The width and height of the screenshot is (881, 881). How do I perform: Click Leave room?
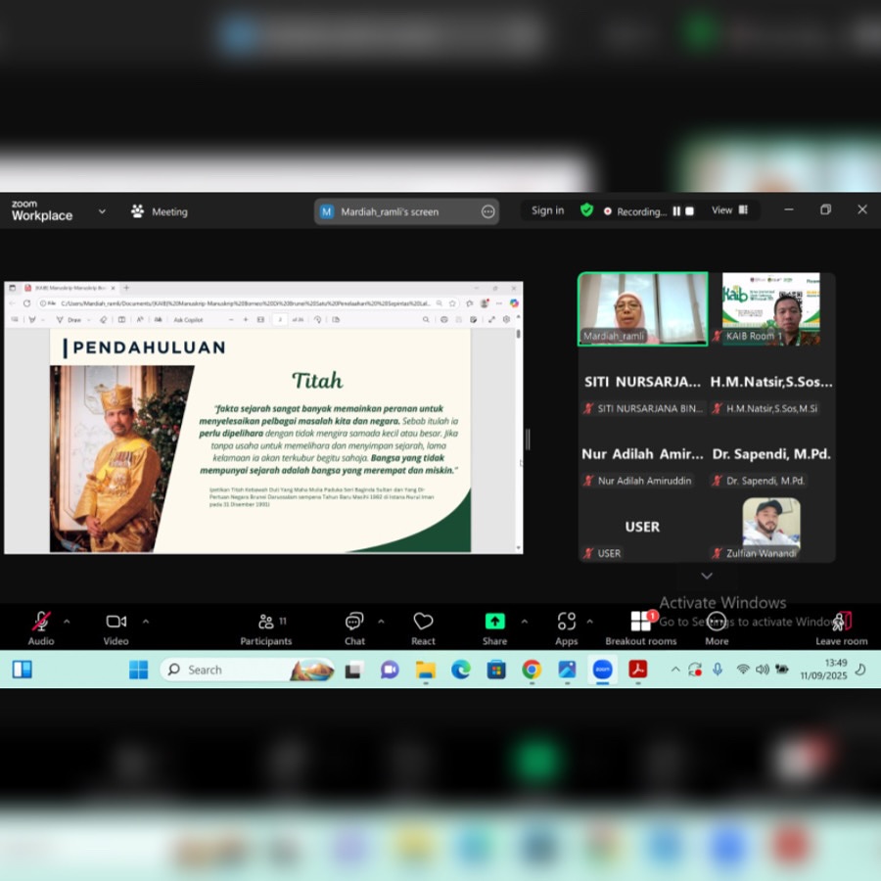click(842, 623)
